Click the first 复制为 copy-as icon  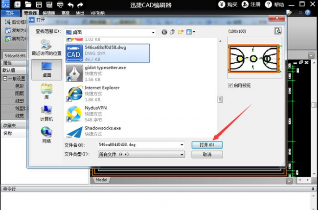8,30
